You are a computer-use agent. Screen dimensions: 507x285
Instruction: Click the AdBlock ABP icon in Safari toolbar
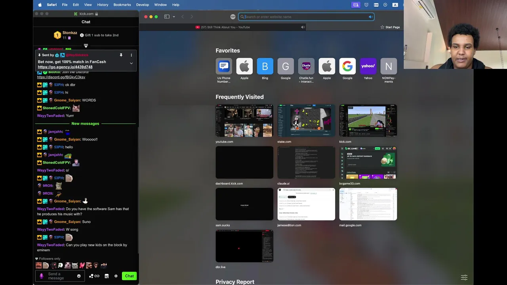pos(233,17)
